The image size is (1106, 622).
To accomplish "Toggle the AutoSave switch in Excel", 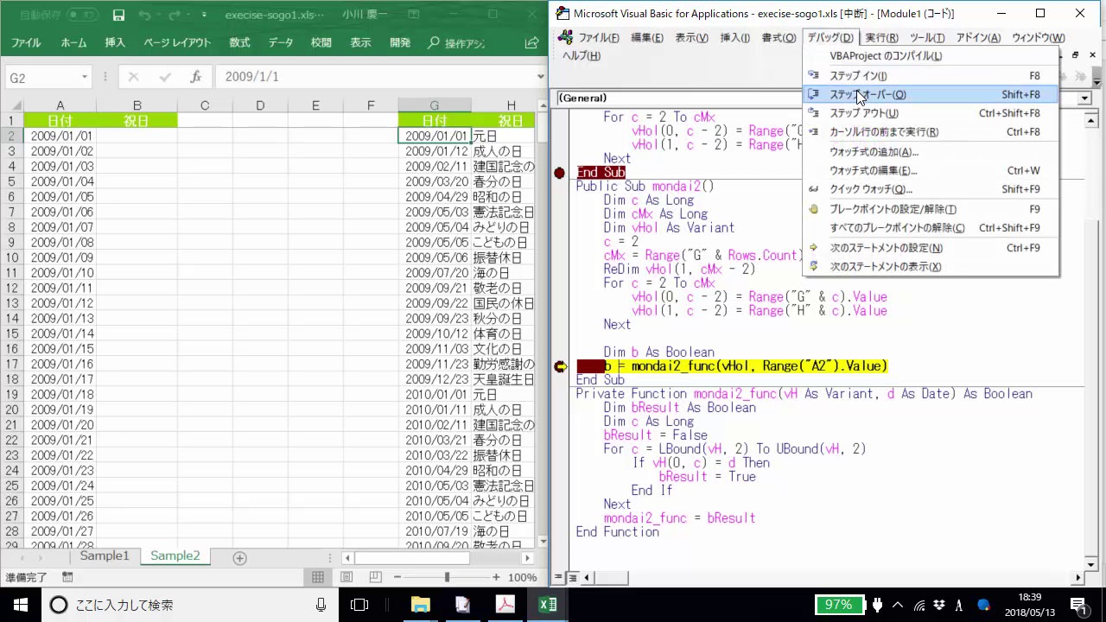I will click(83, 15).
